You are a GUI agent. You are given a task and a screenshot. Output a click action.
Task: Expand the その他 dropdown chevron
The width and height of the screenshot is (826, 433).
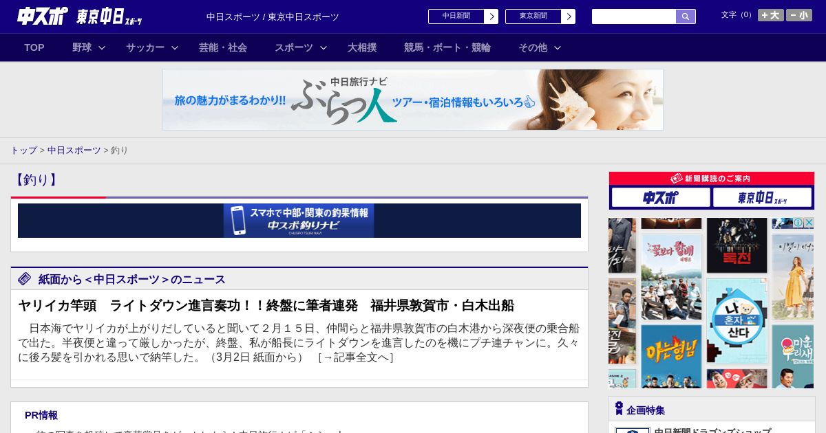(558, 47)
